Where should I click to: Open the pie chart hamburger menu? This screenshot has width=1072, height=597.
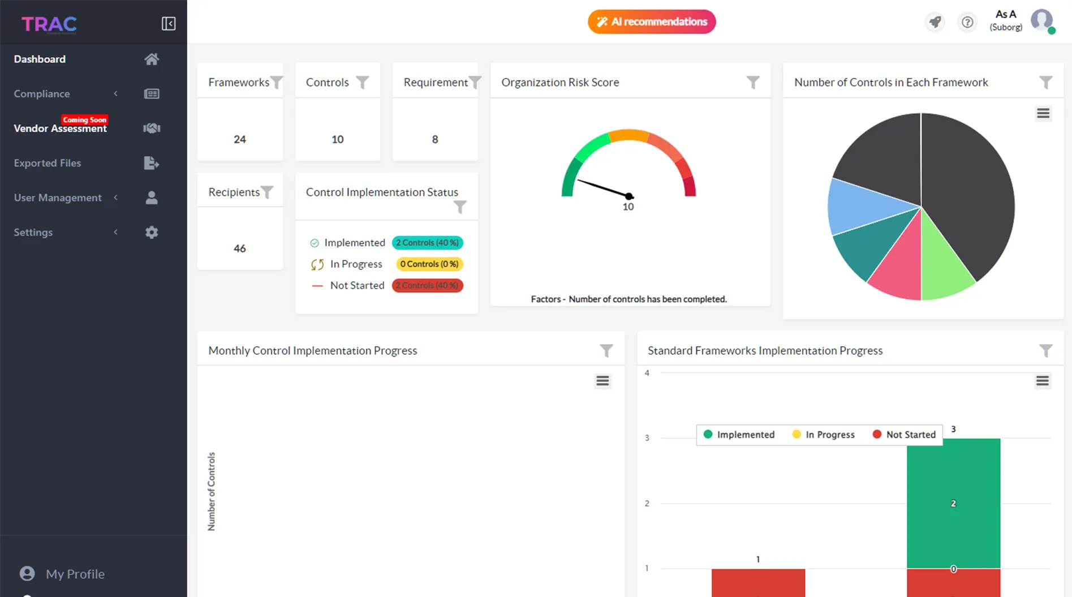click(x=1043, y=114)
